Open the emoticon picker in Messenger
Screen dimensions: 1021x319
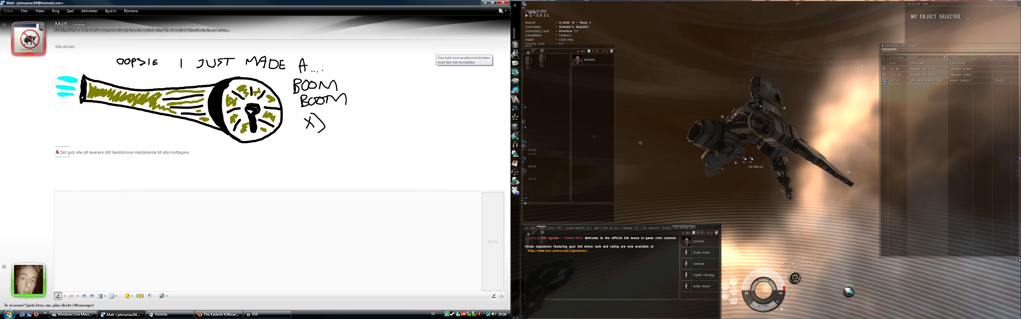click(127, 296)
